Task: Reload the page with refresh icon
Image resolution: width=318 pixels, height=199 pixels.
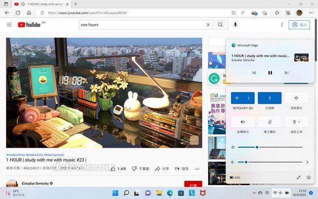Action: click(18, 13)
